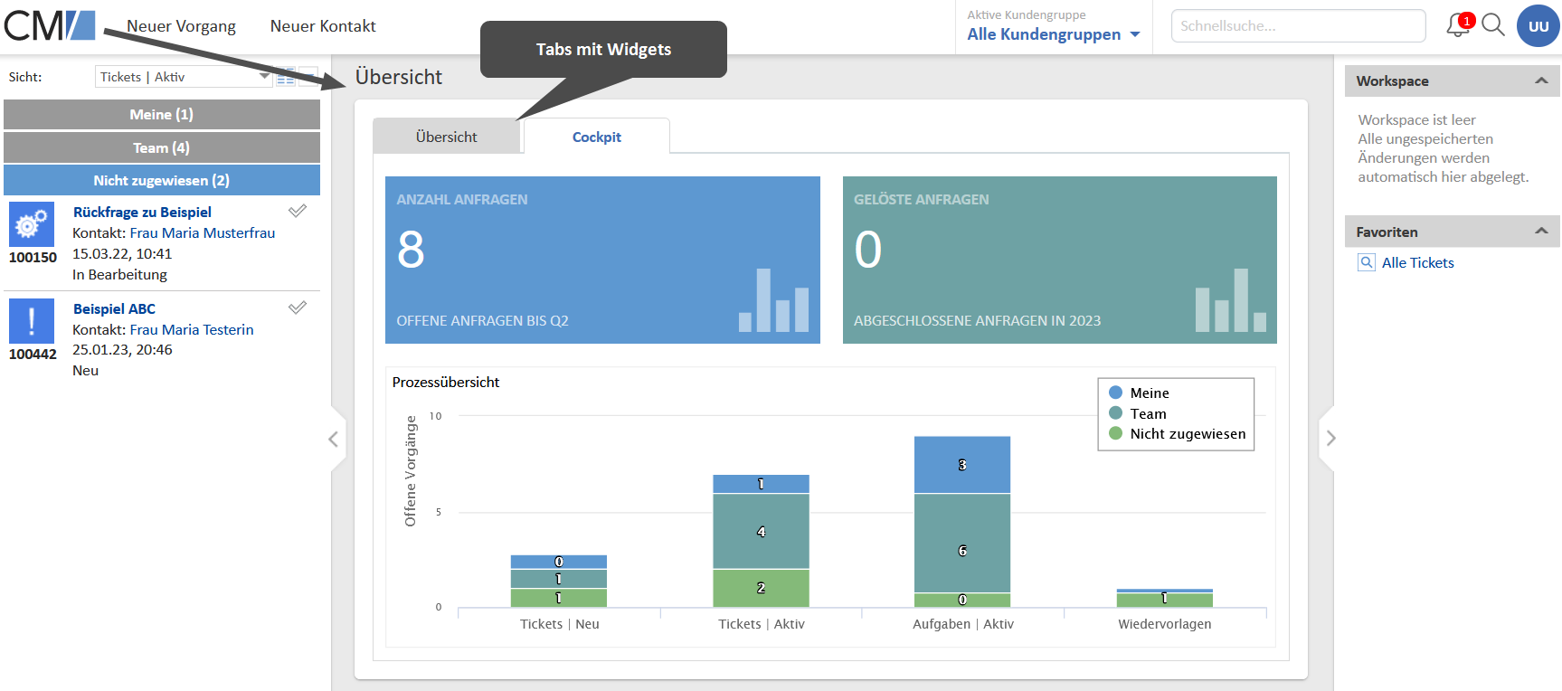Collapse the Workspace panel
1562x691 pixels.
1541,80
